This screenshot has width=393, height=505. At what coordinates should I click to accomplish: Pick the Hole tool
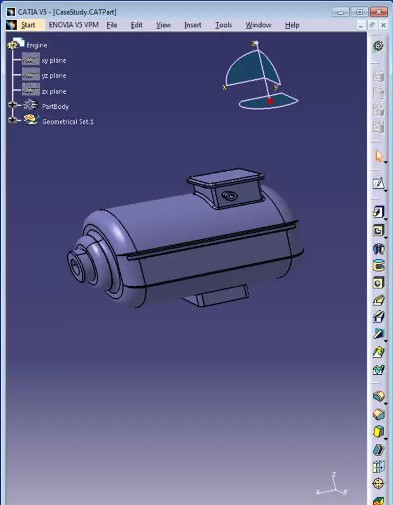tap(378, 283)
